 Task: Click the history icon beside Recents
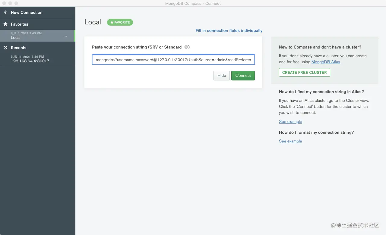5,48
